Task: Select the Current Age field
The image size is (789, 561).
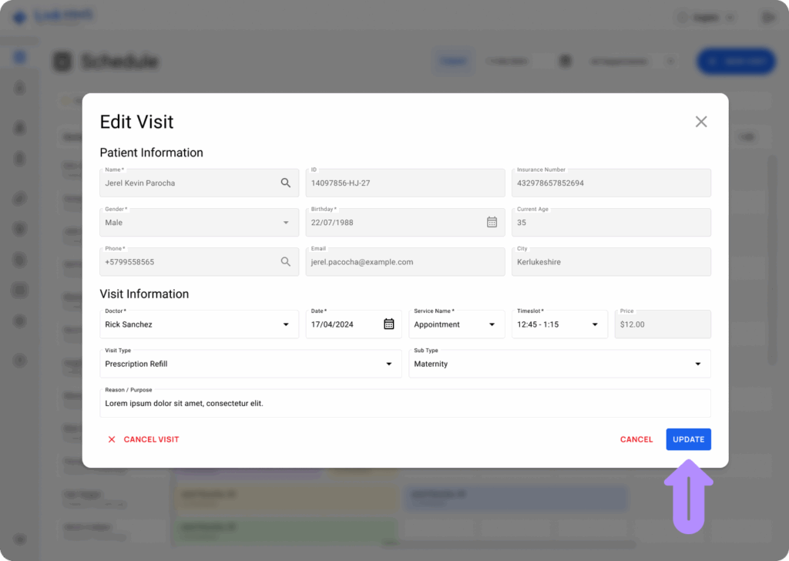Action: pyautogui.click(x=611, y=223)
